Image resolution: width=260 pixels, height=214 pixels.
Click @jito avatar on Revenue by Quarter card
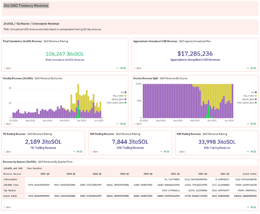[x=5, y=207]
